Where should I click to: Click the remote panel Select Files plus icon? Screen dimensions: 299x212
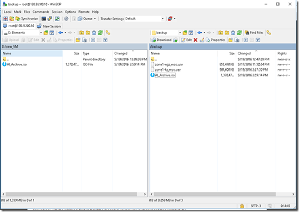pyautogui.click(x=246, y=40)
